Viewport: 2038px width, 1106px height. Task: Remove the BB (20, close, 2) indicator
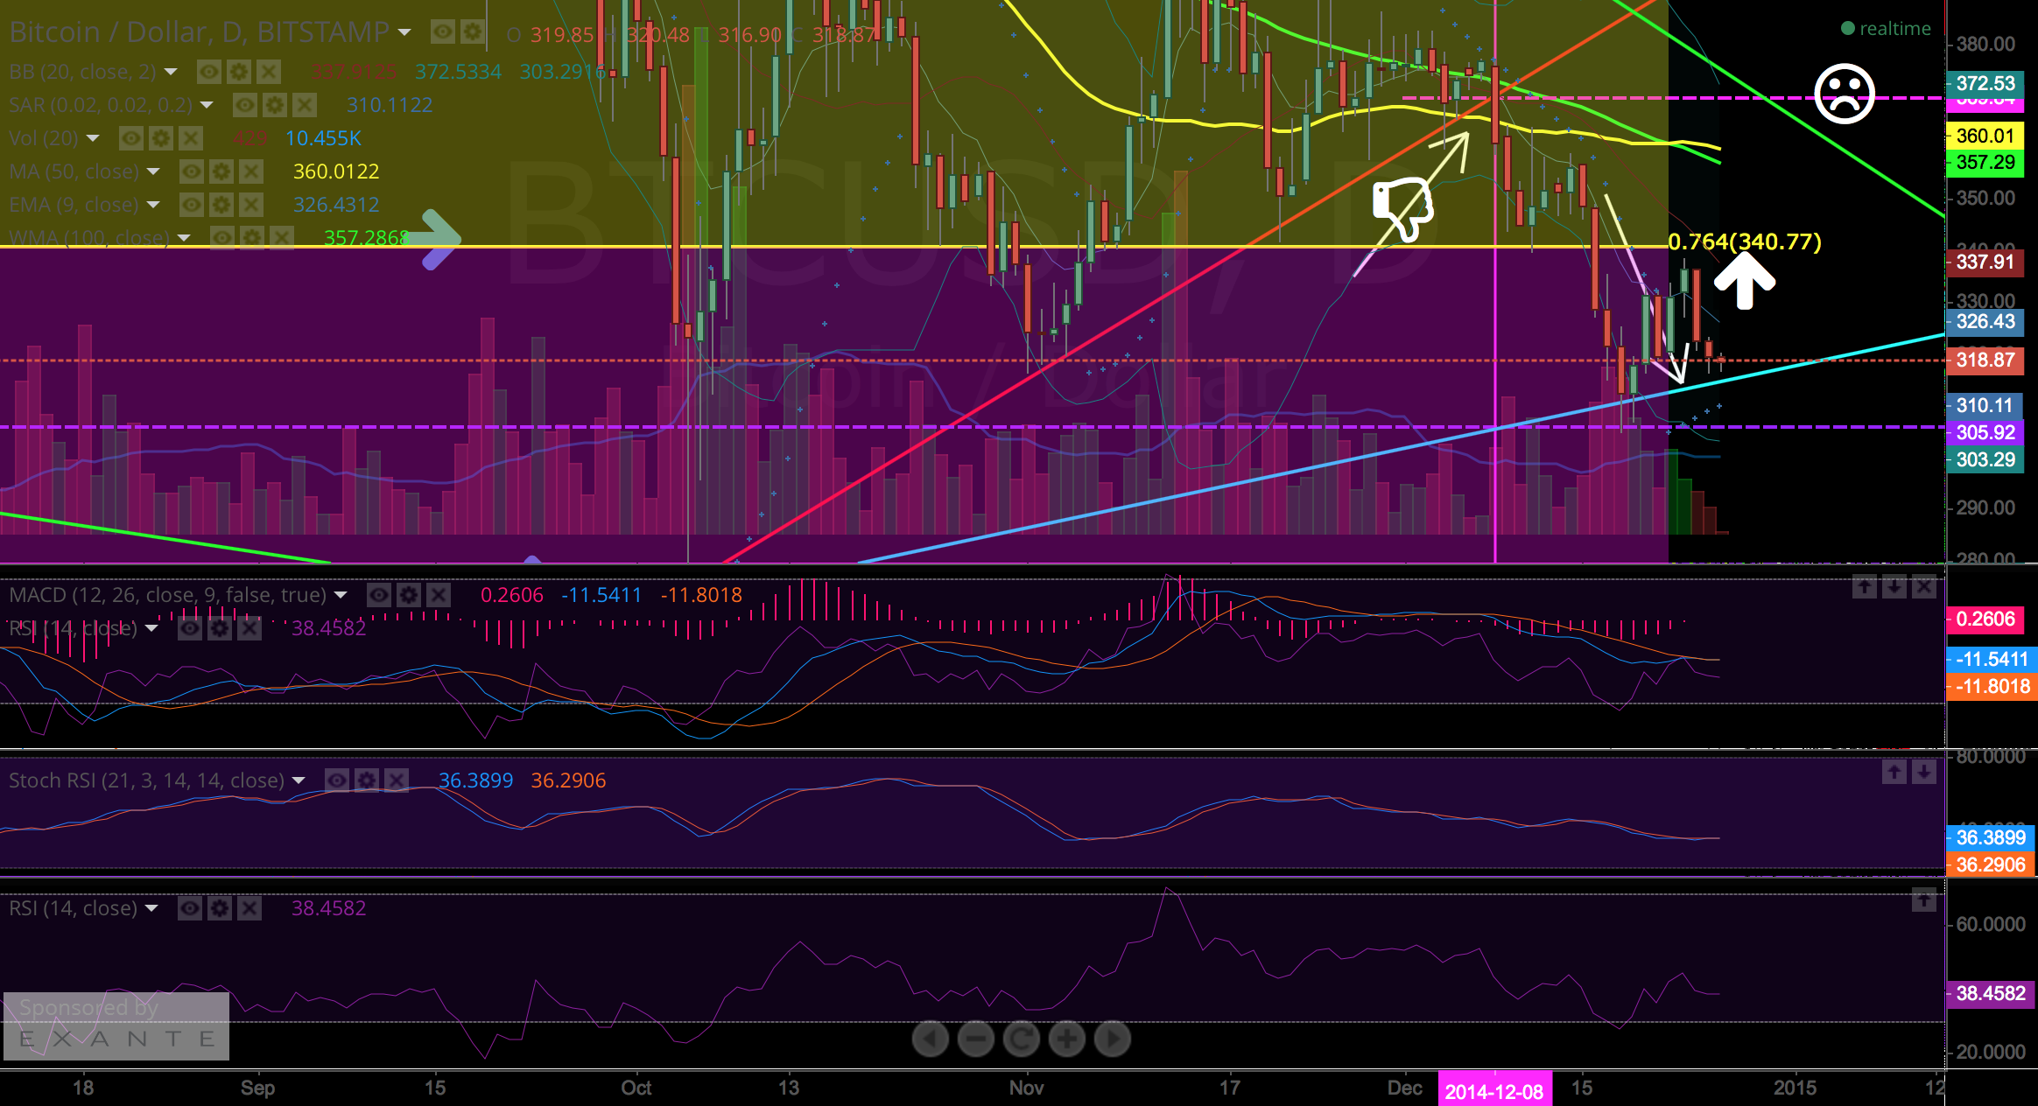point(269,71)
